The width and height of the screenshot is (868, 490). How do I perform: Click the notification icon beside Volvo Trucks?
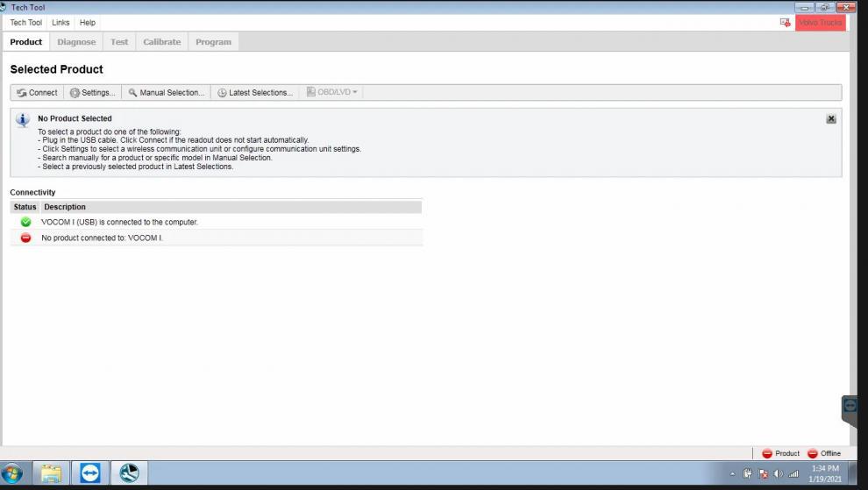785,23
